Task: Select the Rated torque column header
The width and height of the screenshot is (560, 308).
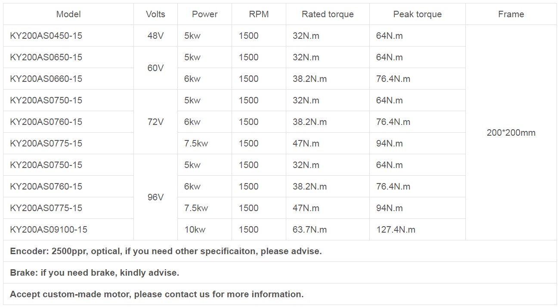Action: click(x=328, y=14)
